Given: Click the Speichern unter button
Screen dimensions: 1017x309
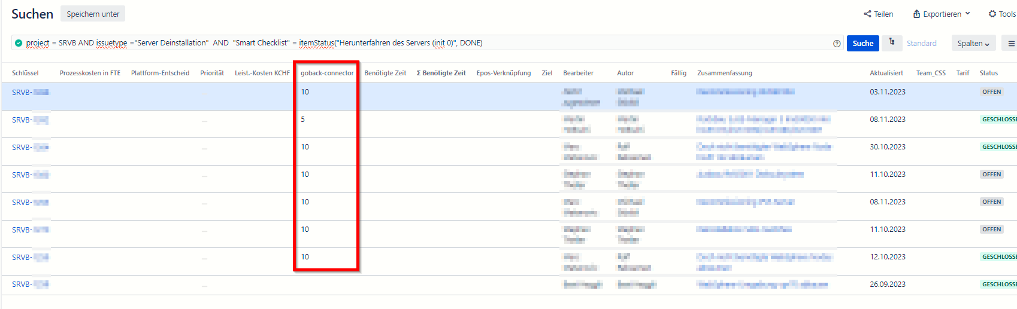Looking at the screenshot, I should point(93,14).
